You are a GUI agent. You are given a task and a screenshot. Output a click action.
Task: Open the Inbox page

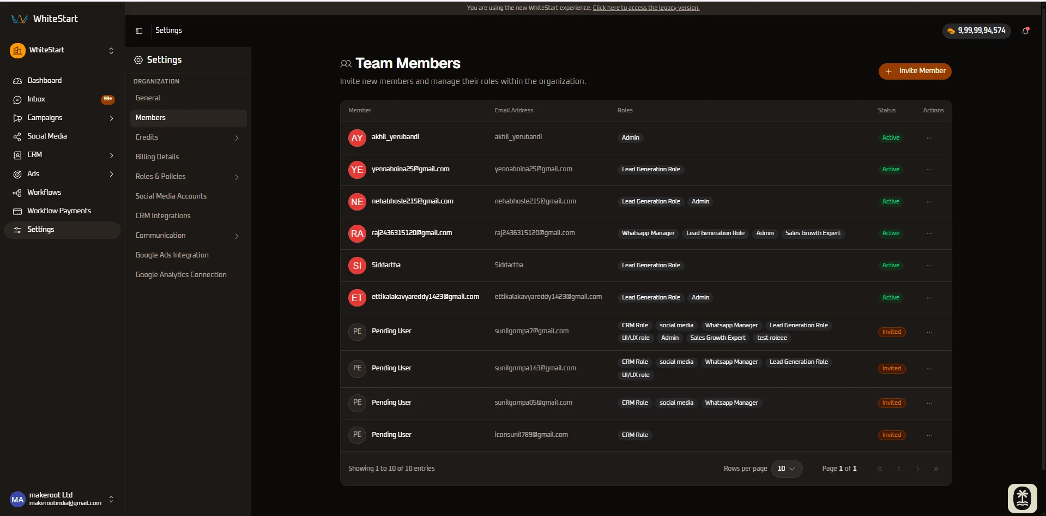(62, 99)
